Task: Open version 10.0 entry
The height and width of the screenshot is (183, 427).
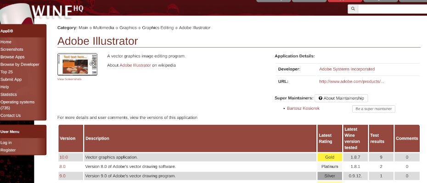Action: (x=64, y=157)
